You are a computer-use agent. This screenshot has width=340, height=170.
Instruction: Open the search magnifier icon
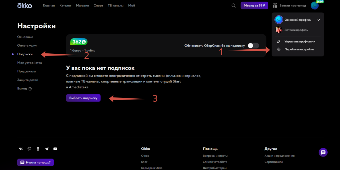234,6
